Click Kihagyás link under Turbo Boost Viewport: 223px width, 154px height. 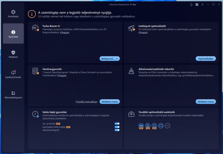click(x=65, y=32)
